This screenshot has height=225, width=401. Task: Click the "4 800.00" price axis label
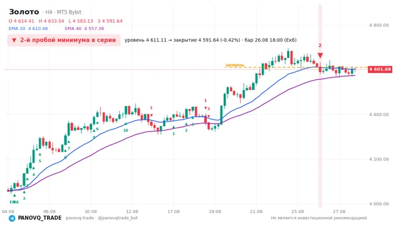coord(378,25)
